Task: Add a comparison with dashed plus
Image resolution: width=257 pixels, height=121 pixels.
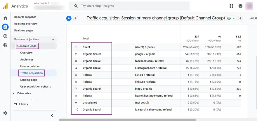Action: [76, 18]
